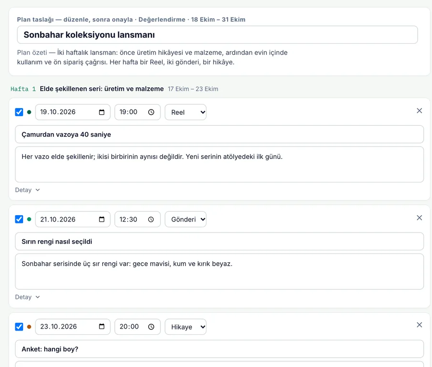
Task: Open calendar picker for 23.10.2026 date
Action: pos(102,327)
